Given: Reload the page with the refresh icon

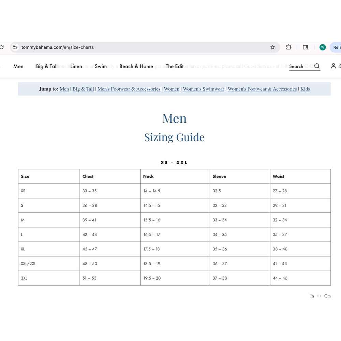Looking at the screenshot, I should pos(2,47).
